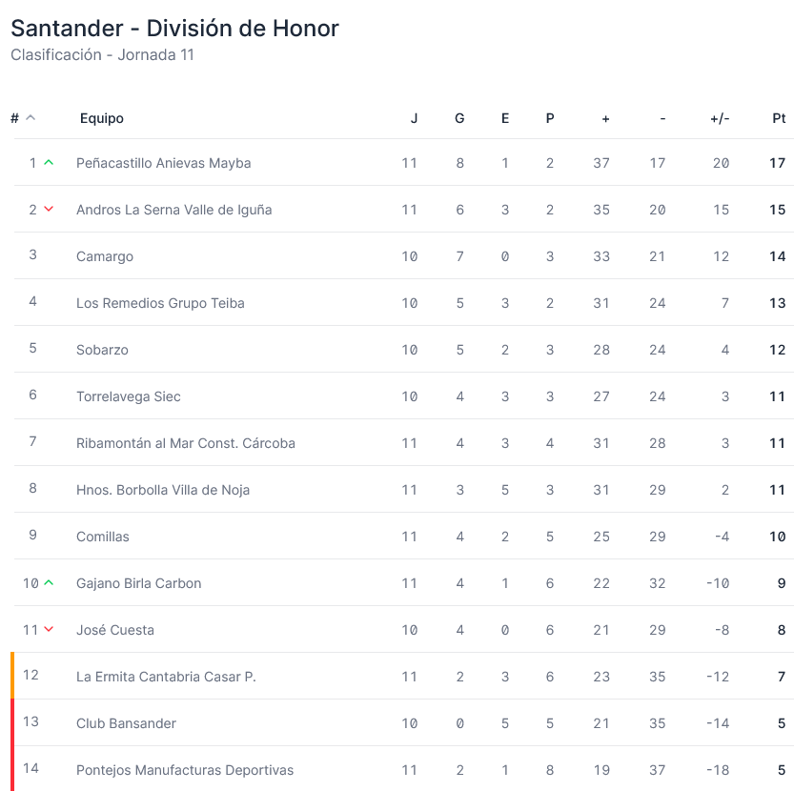Image resolution: width=794 pixels, height=791 pixels.
Task: Sort by the J games played header
Action: pos(415,118)
